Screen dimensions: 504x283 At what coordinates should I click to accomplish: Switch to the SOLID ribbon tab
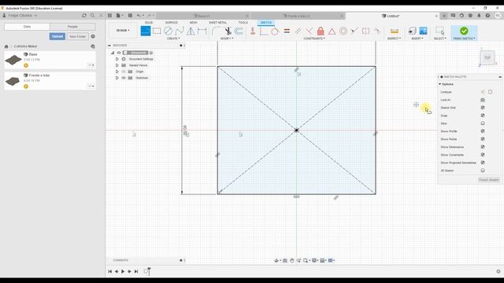pos(149,23)
